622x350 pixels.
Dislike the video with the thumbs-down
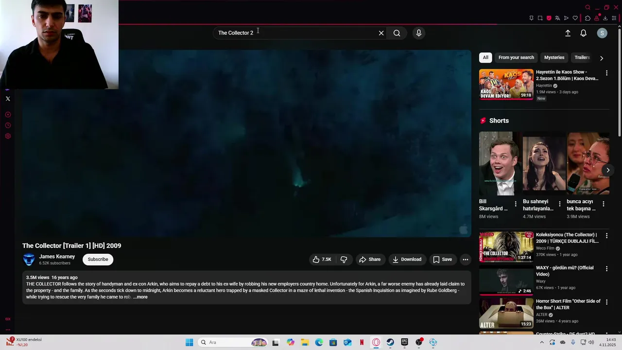(x=344, y=260)
